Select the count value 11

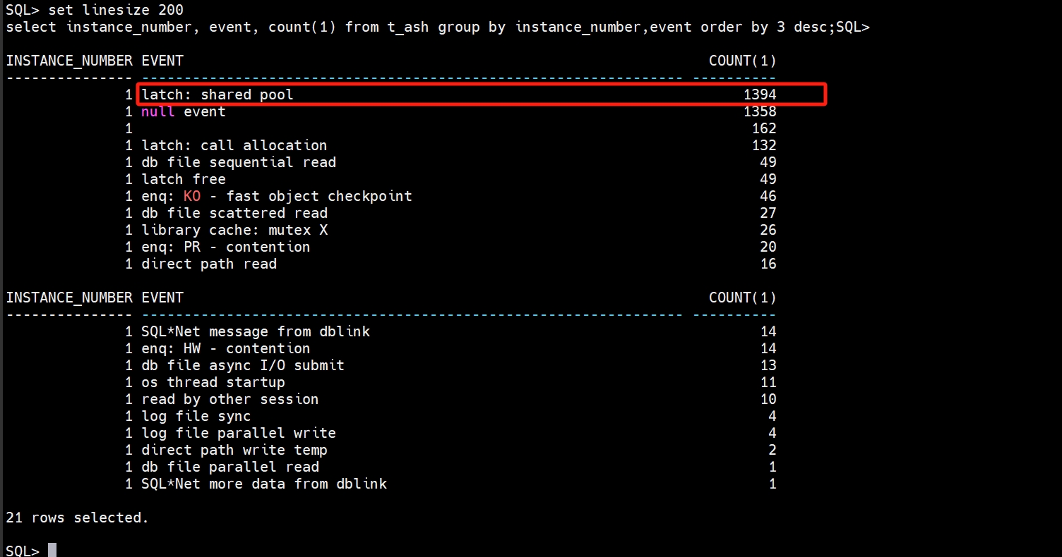coord(768,382)
